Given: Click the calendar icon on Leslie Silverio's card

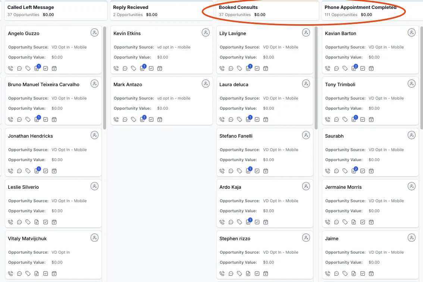Looking at the screenshot, I should (x=54, y=222).
